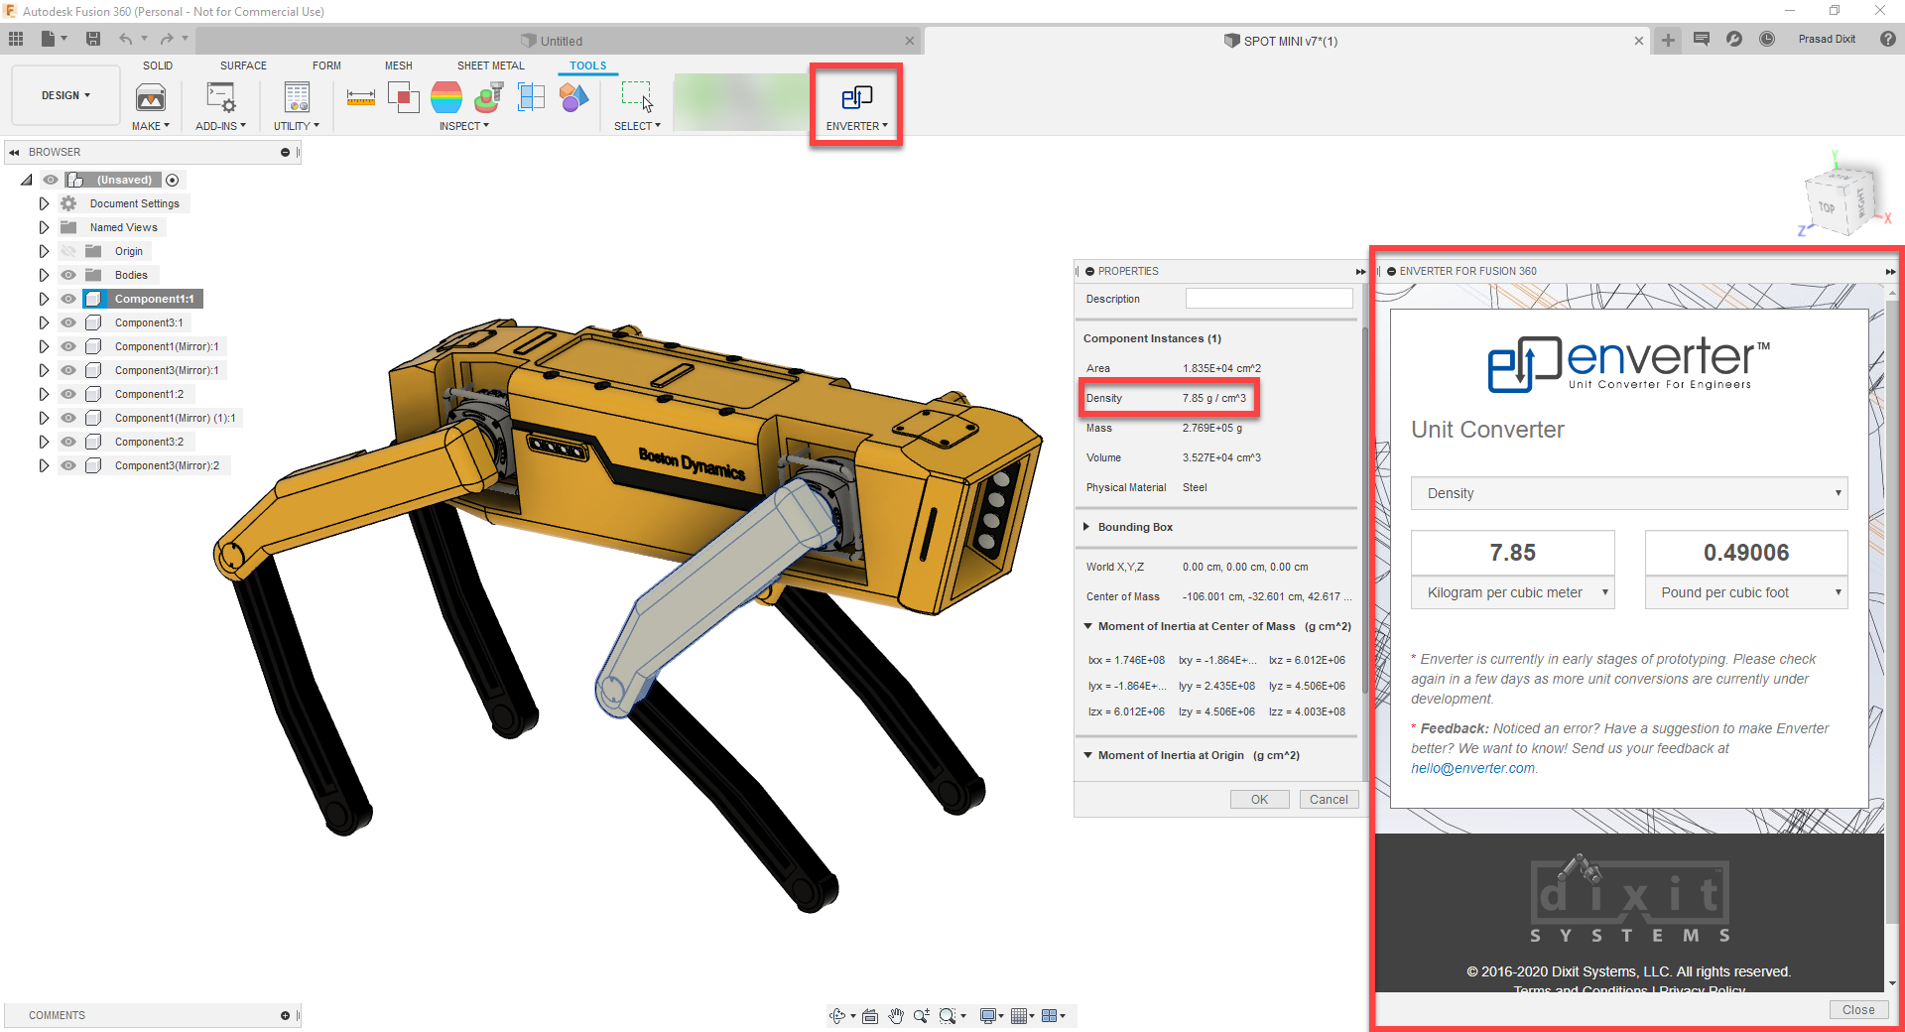Click OK in the Properties dialog

(x=1259, y=799)
